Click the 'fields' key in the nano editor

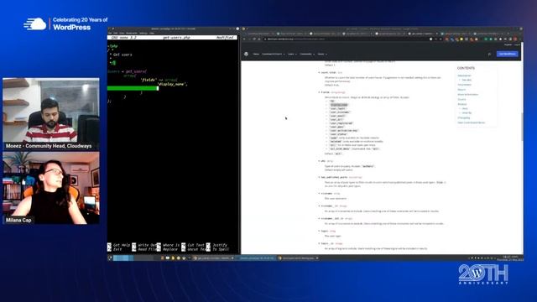coord(149,80)
